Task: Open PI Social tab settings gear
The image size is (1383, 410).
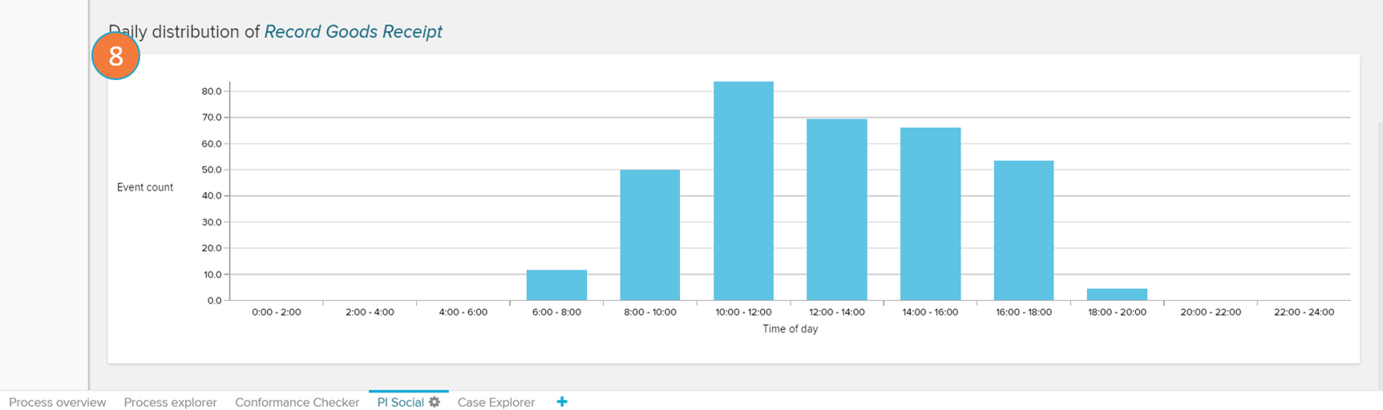Action: tap(435, 402)
